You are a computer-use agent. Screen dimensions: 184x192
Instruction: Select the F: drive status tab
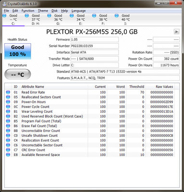(x=103, y=19)
